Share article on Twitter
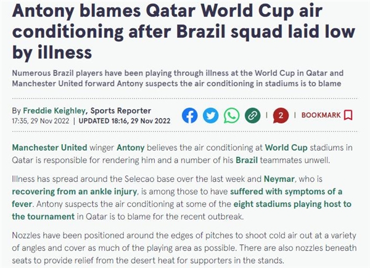 pyautogui.click(x=211, y=115)
